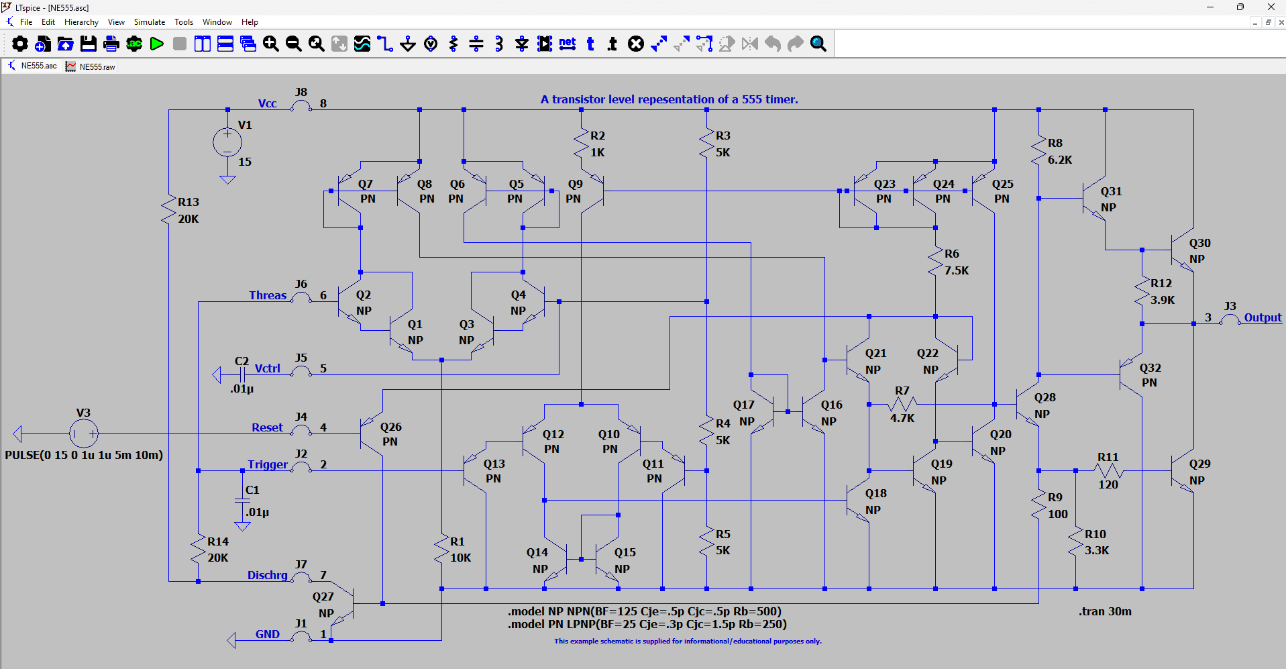The width and height of the screenshot is (1286, 669).
Task: Open the pick visible traces waveform icon
Action: pyautogui.click(x=362, y=44)
